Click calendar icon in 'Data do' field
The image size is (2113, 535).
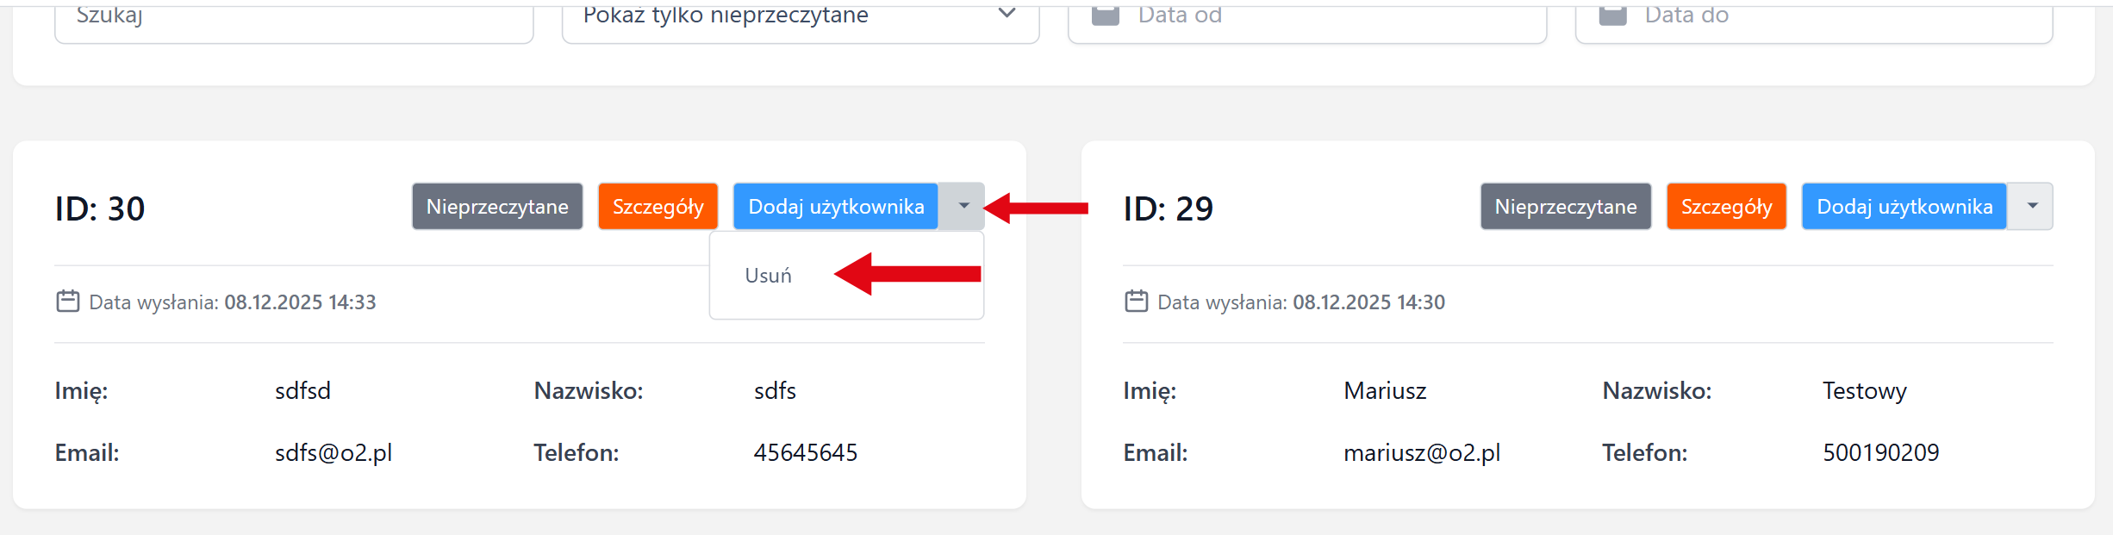(x=1612, y=16)
